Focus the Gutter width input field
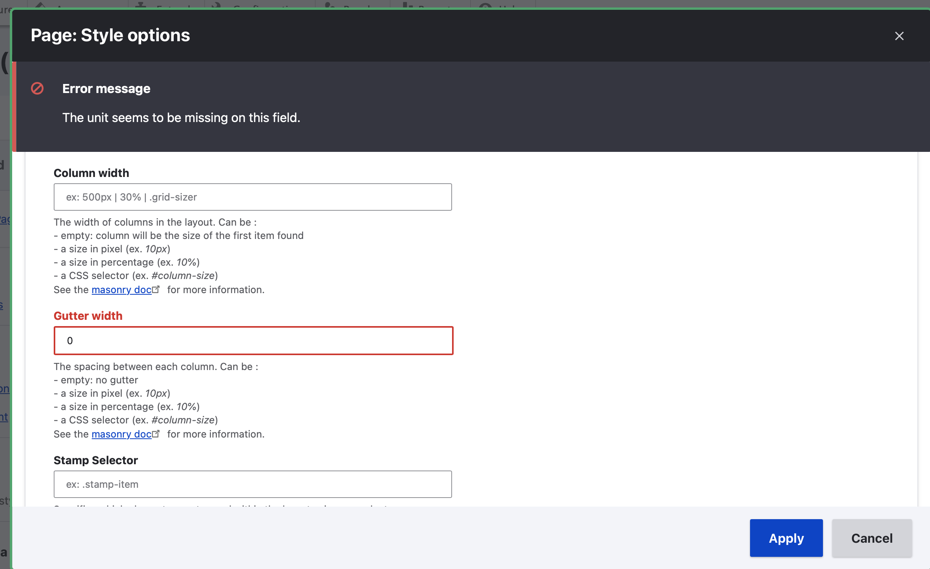Image resolution: width=930 pixels, height=569 pixels. click(x=253, y=341)
